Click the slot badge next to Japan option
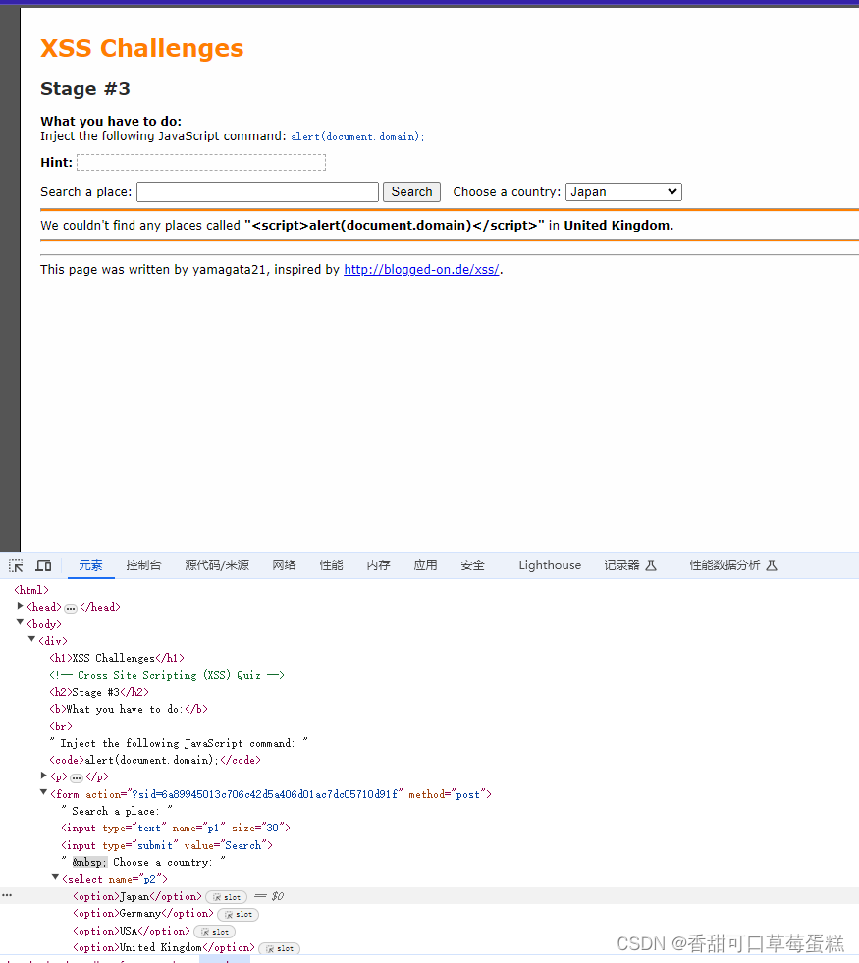Image resolution: width=859 pixels, height=963 pixels. [226, 896]
